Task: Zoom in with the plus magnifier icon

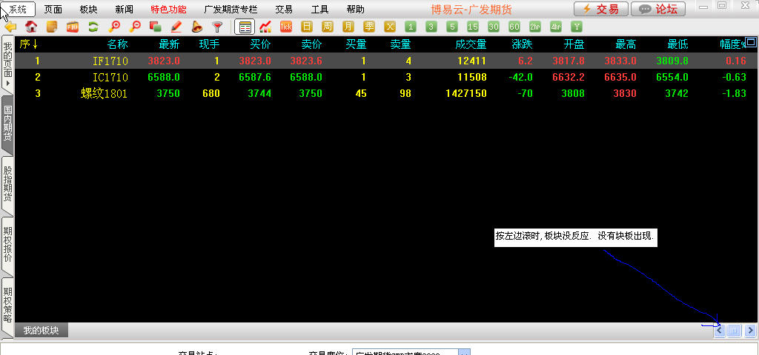Action: [x=114, y=27]
